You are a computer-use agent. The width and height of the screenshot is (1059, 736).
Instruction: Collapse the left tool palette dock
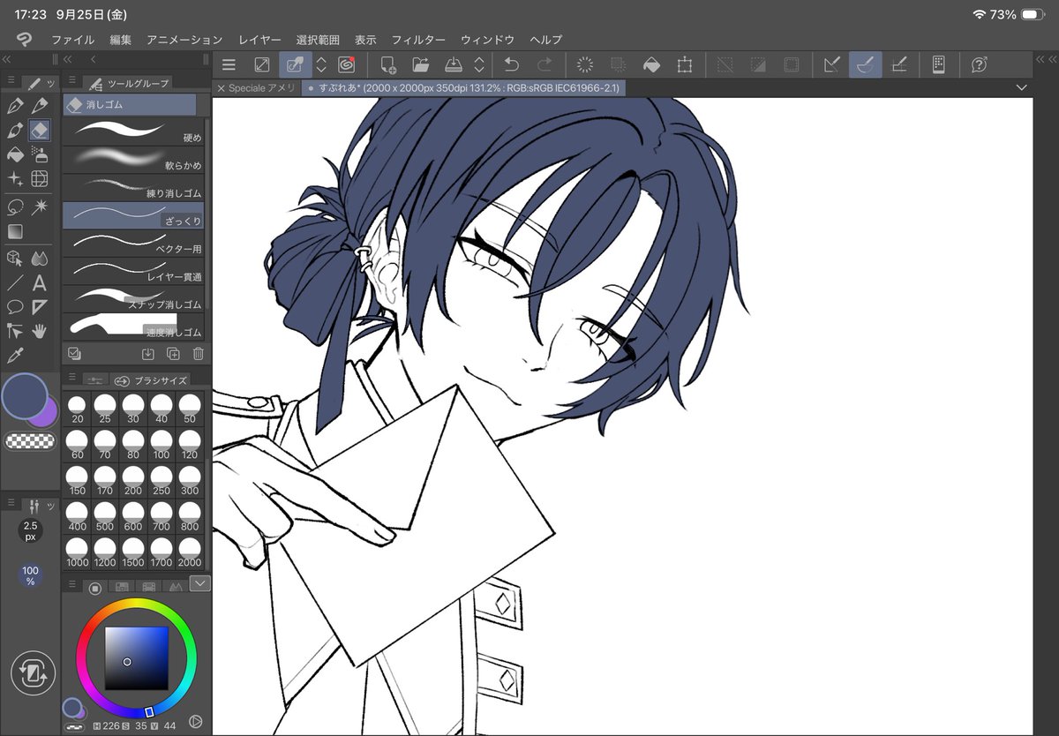pyautogui.click(x=7, y=59)
